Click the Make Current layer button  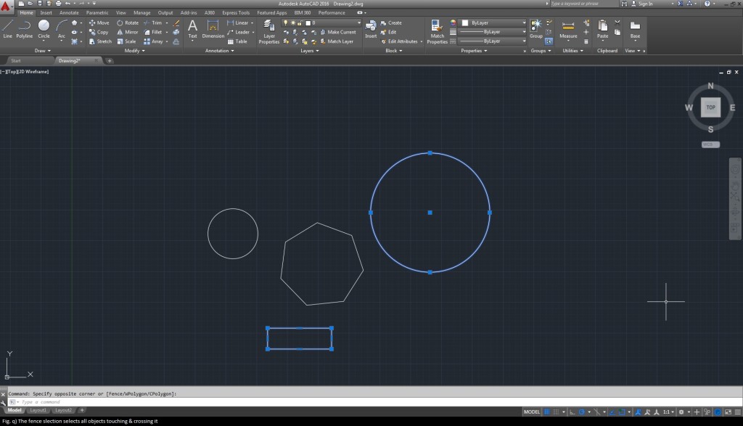coord(338,32)
